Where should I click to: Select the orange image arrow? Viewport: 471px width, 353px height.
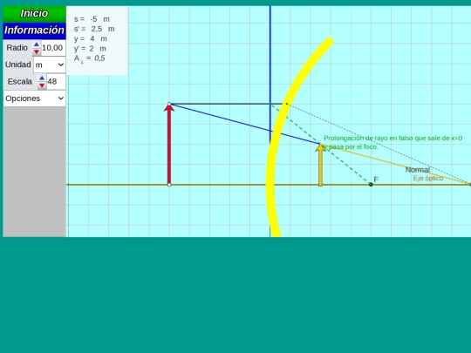point(320,165)
